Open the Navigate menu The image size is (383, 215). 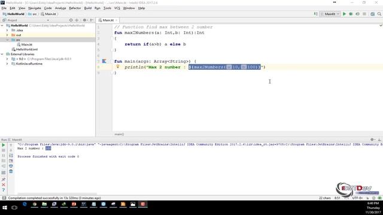point(35,8)
